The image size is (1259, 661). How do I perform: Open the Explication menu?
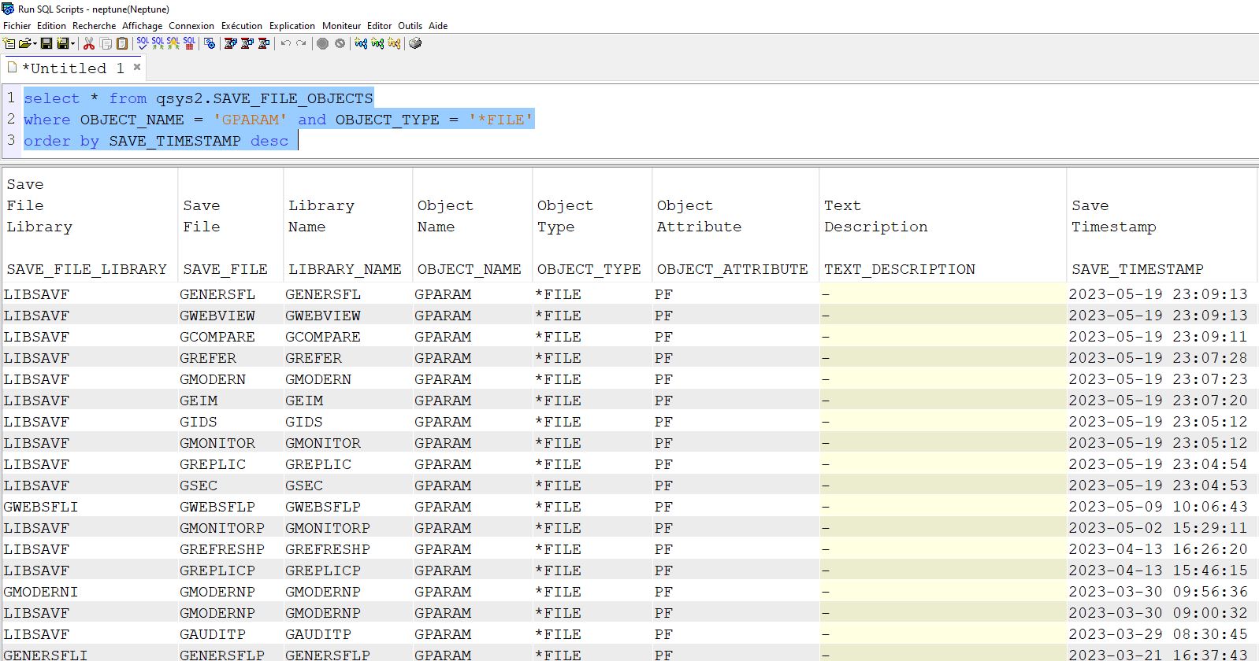click(292, 26)
